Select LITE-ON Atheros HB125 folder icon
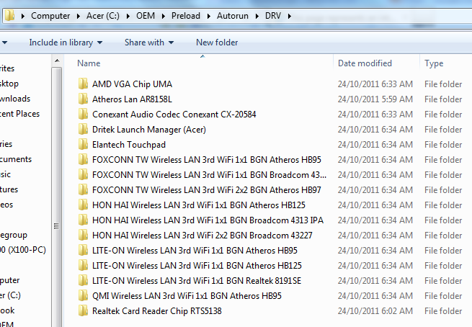Screen dimensions: 472x327 tap(83, 266)
